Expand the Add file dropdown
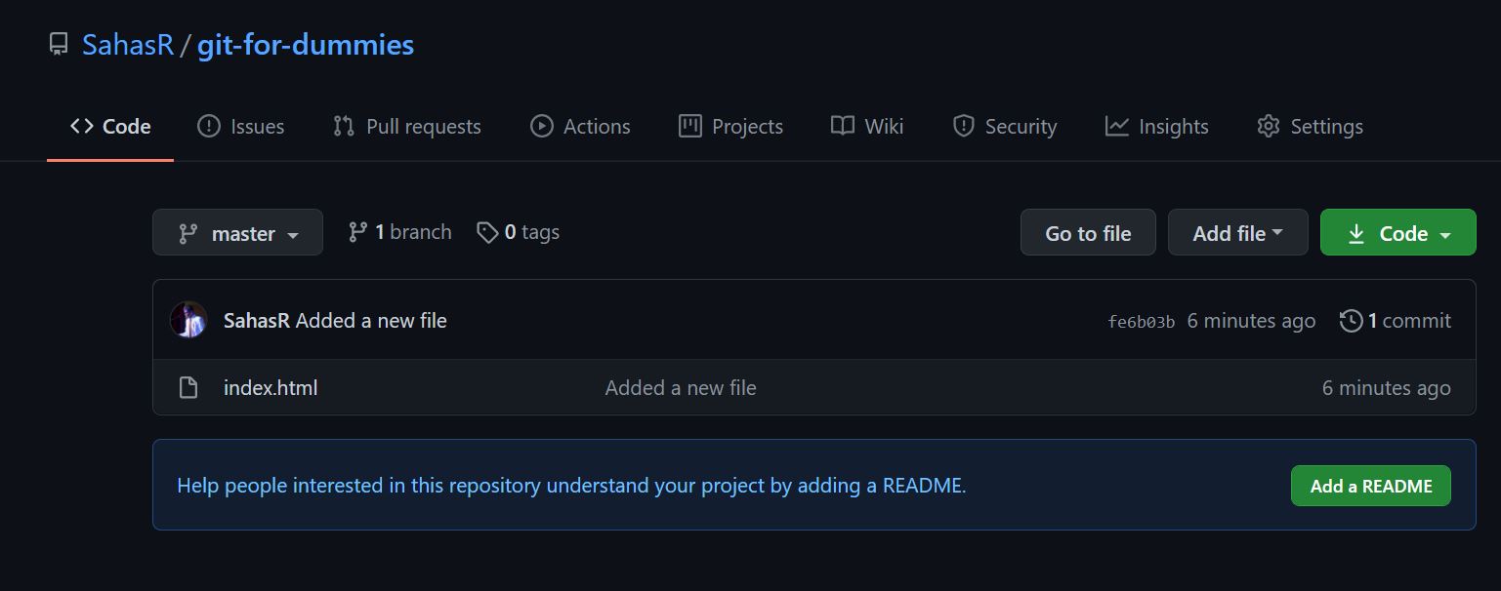Screen dimensions: 1501x591 point(1237,233)
